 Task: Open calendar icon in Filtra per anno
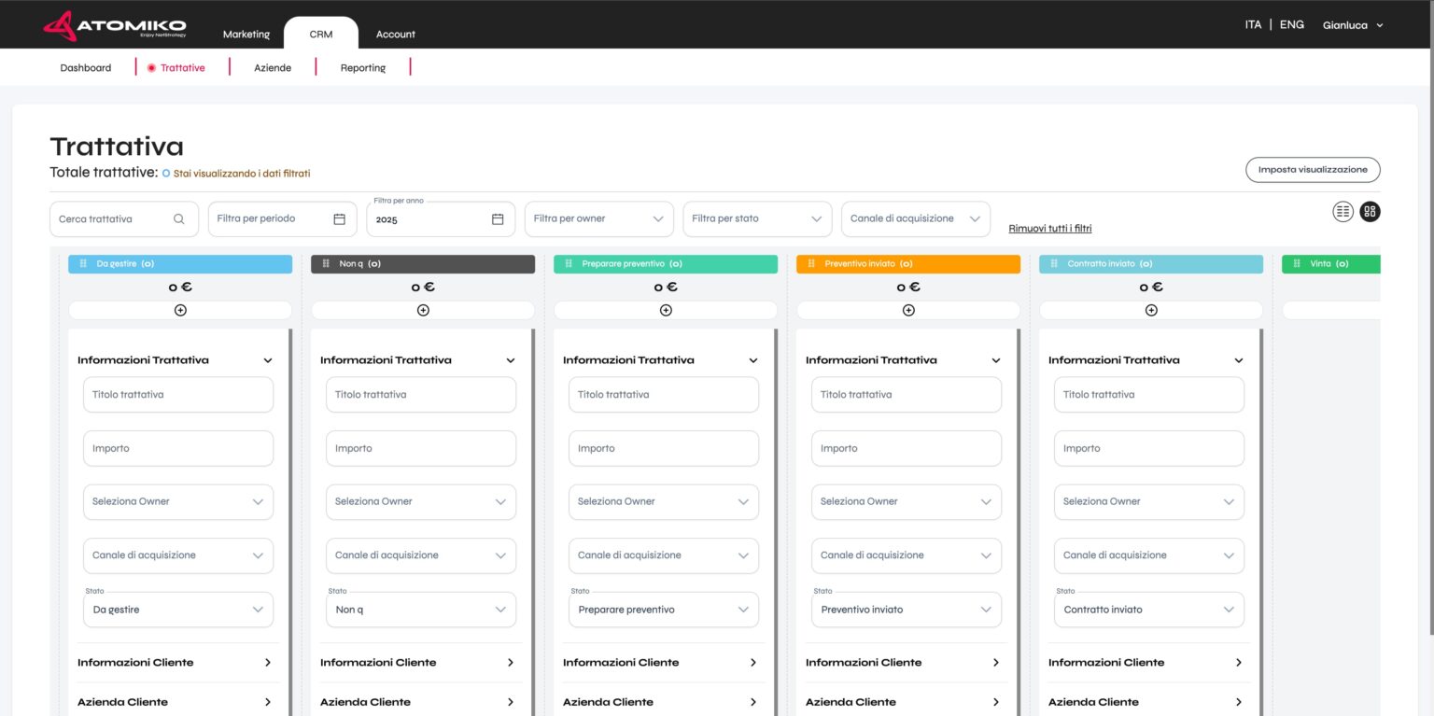click(x=498, y=219)
